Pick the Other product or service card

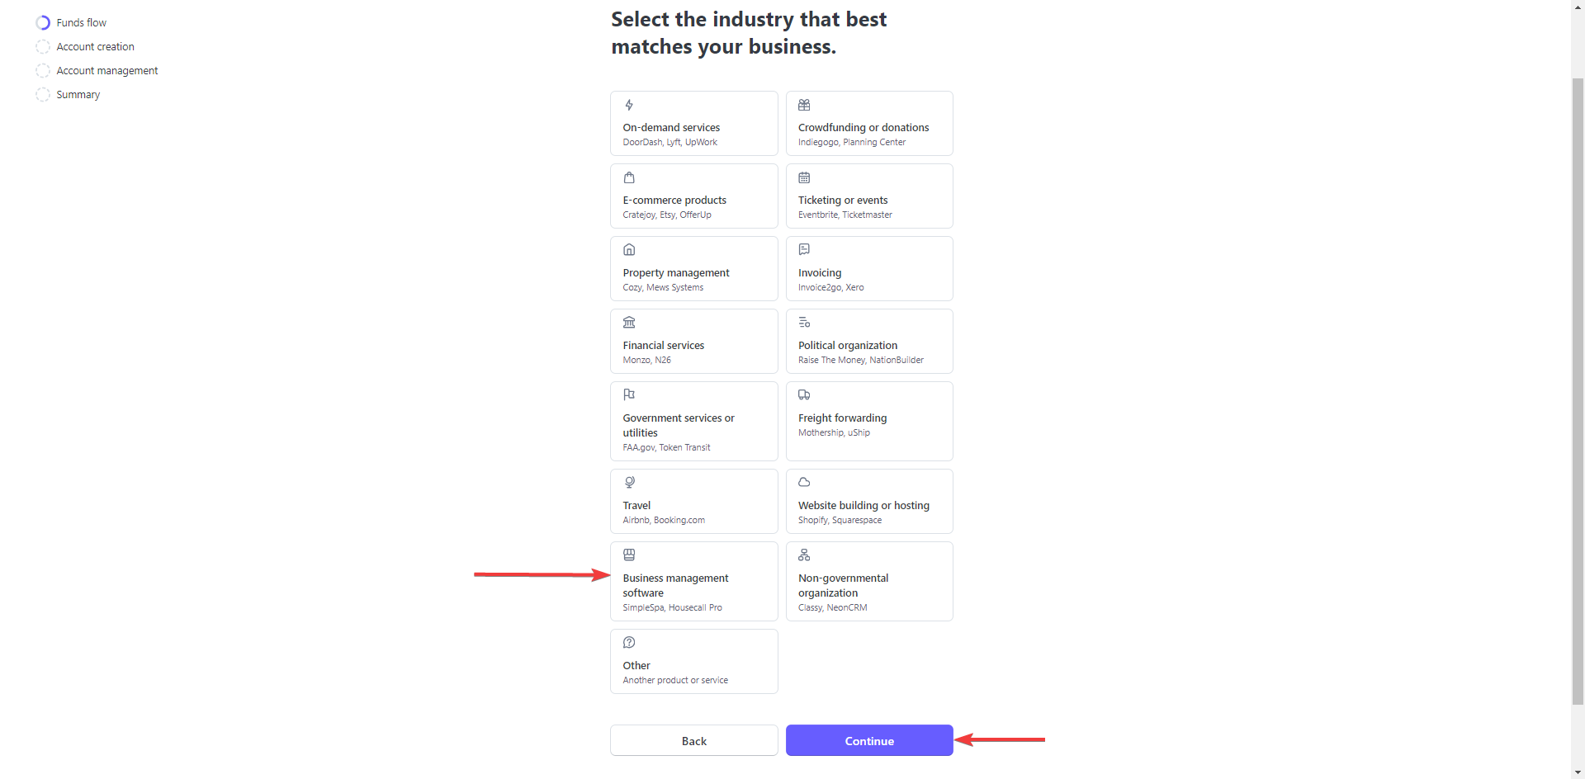pyautogui.click(x=694, y=662)
